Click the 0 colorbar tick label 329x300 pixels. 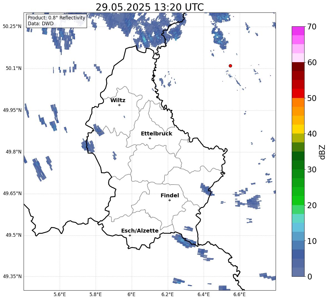click(310, 276)
